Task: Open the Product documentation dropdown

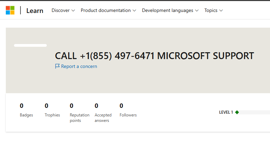Action: pos(109,11)
